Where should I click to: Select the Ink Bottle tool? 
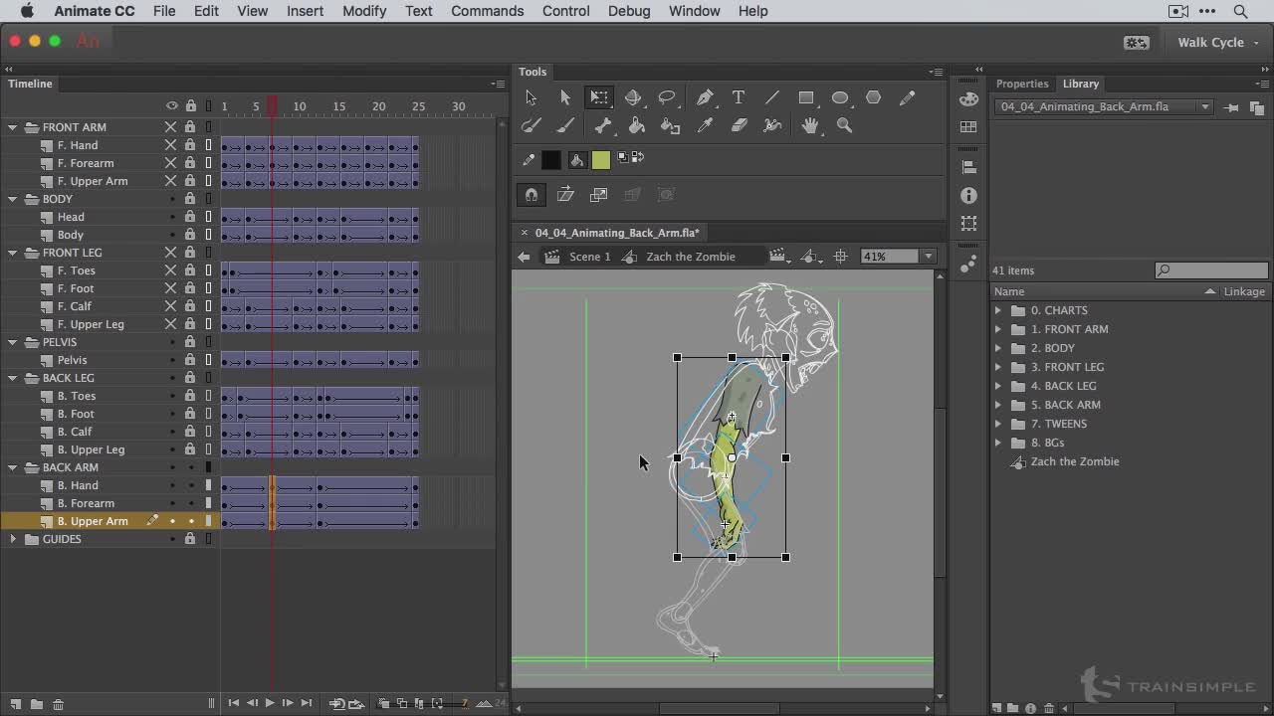[x=671, y=125]
